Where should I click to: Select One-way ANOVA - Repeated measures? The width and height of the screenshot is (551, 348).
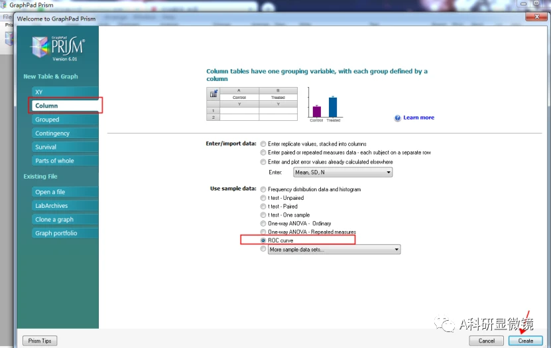[263, 232]
